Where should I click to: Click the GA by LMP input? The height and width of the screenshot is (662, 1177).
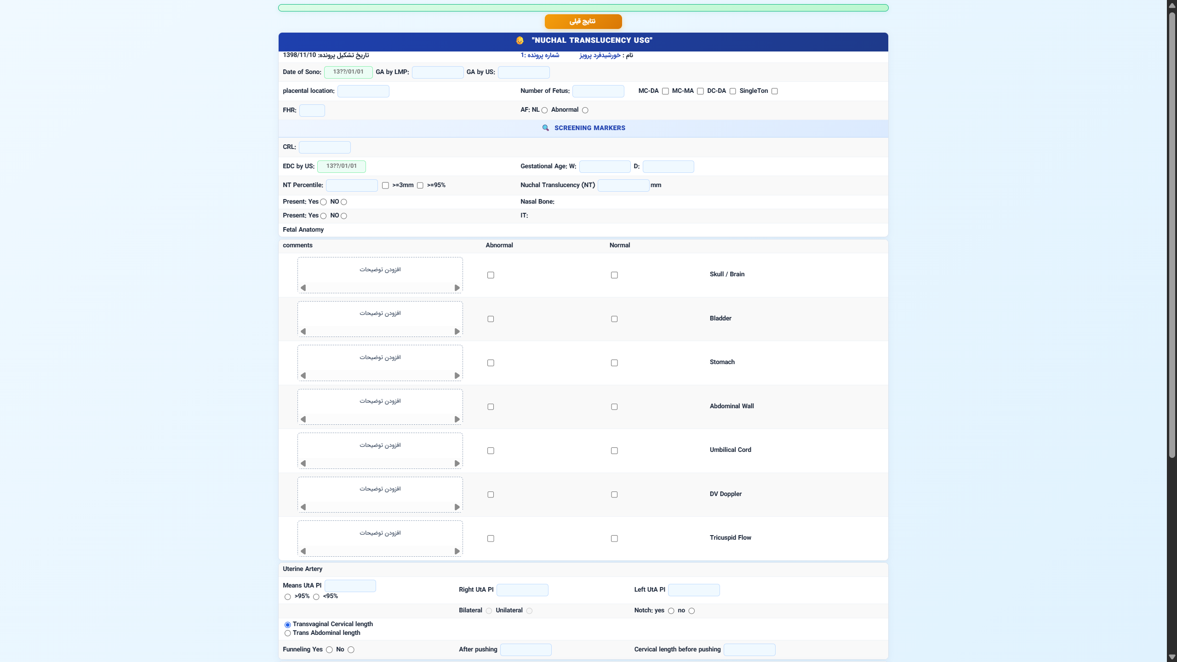click(x=438, y=72)
